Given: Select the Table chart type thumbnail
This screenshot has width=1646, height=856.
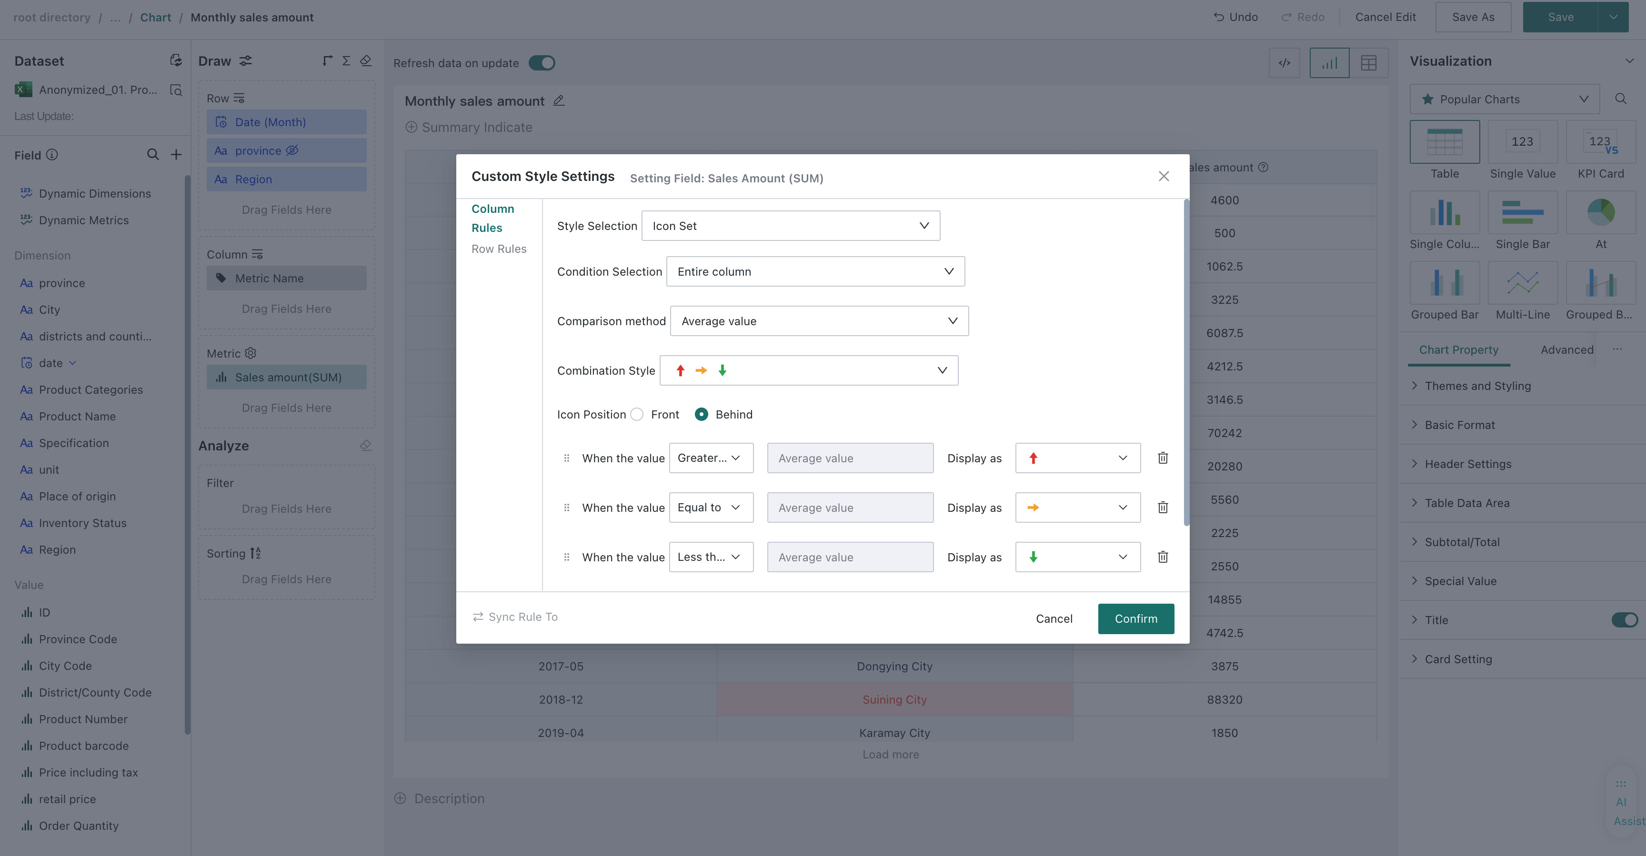Looking at the screenshot, I should [1445, 142].
